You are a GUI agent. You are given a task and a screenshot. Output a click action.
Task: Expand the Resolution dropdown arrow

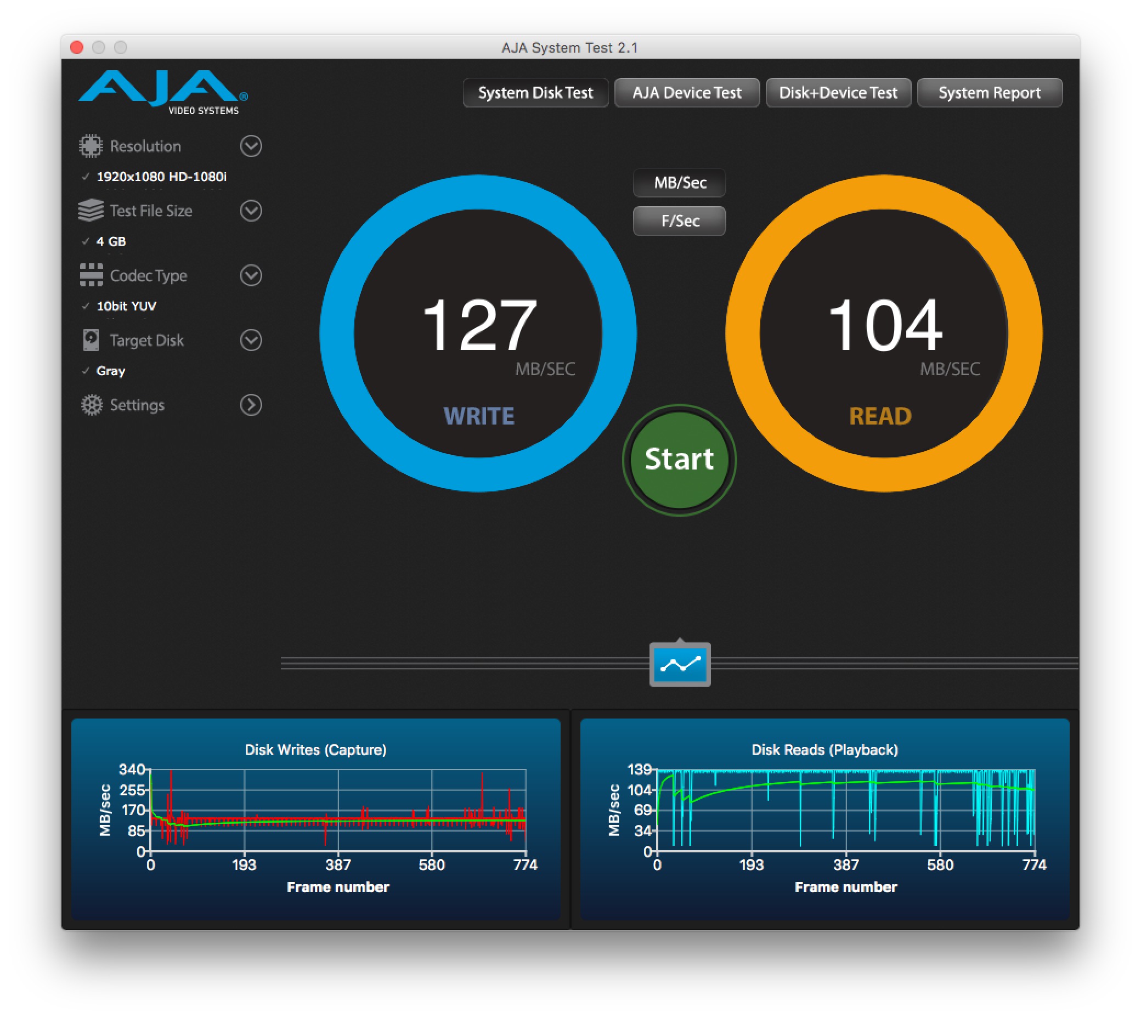tap(251, 146)
